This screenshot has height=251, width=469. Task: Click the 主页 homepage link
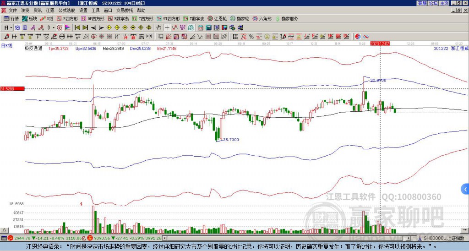click(444, 3)
